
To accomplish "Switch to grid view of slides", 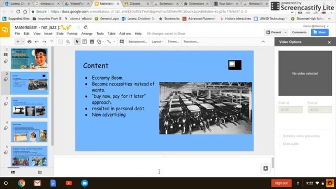I will tap(40, 172).
